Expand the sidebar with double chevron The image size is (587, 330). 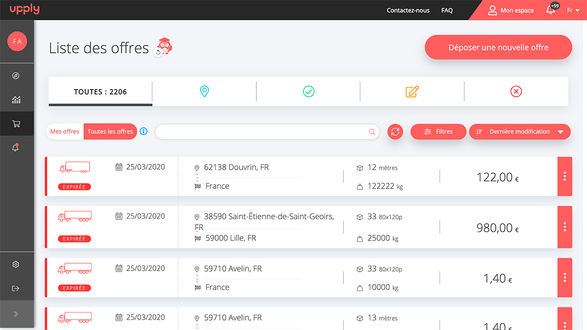click(16, 314)
